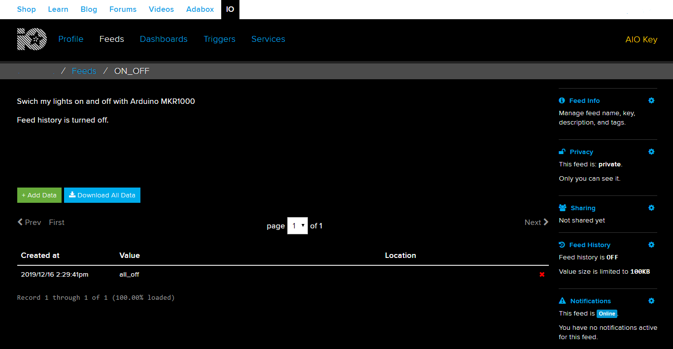Open the Feed History heading link
673x349 pixels.
click(590, 245)
